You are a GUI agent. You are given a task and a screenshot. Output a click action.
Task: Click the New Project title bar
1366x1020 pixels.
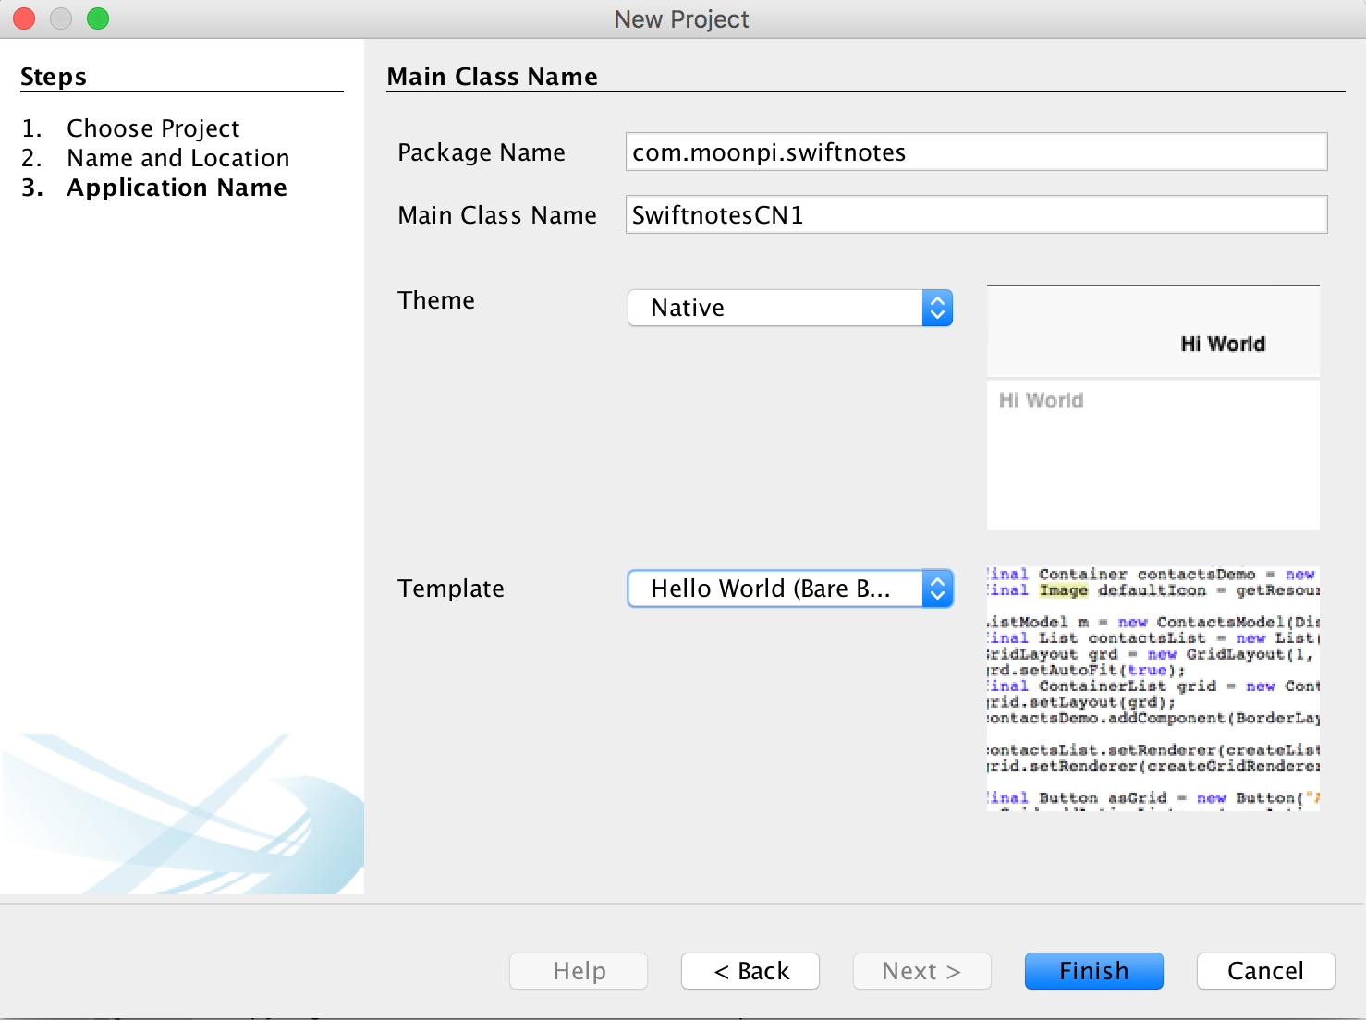[681, 18]
